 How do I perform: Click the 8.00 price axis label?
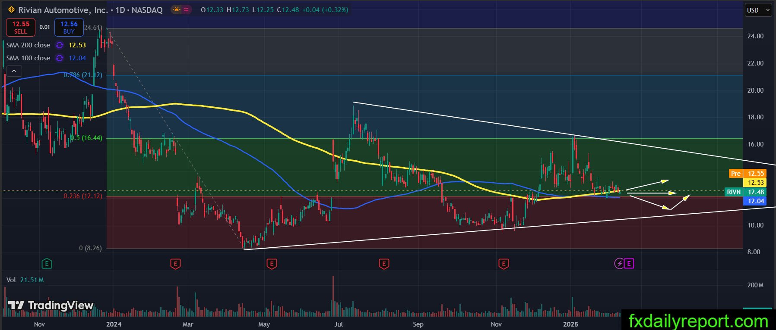coord(754,252)
